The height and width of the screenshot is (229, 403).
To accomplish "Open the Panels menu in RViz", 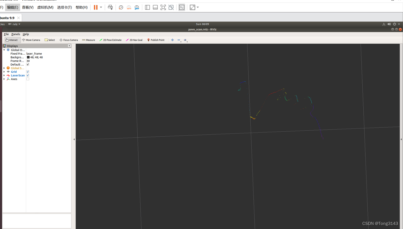I will (16, 34).
